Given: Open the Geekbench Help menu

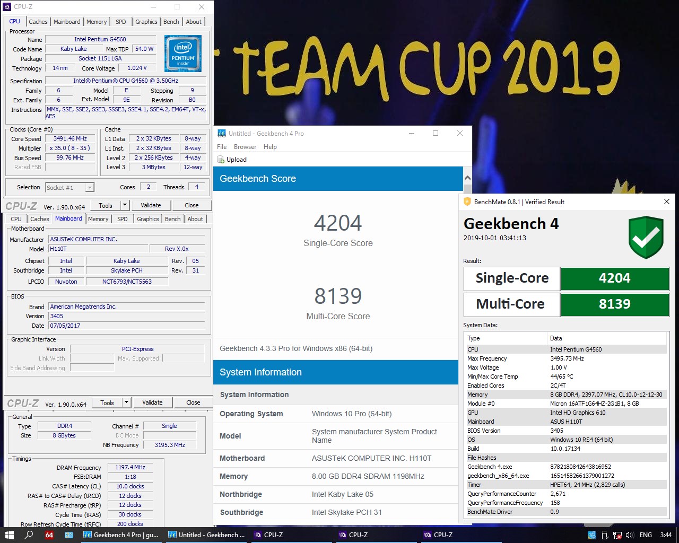Looking at the screenshot, I should [x=270, y=147].
